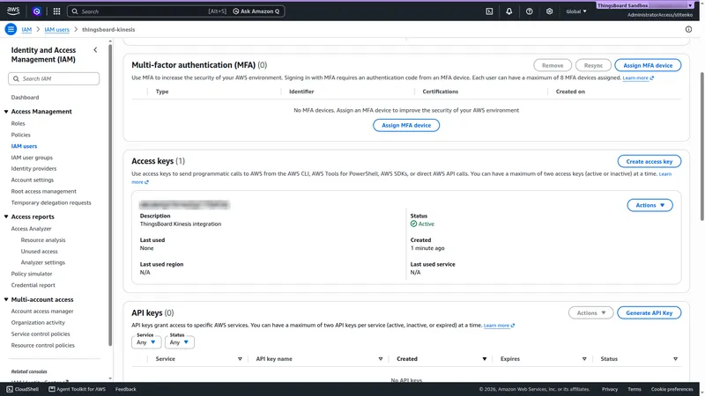
Task: Open the help question mark icon
Action: pyautogui.click(x=530, y=11)
